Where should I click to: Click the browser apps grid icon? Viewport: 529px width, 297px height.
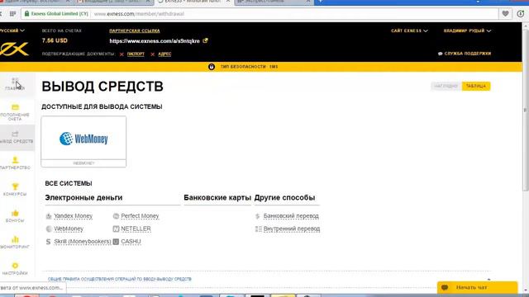click(x=13, y=14)
